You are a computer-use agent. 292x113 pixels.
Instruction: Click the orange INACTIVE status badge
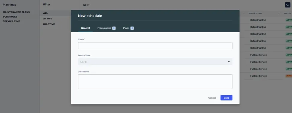[x=289, y=76]
